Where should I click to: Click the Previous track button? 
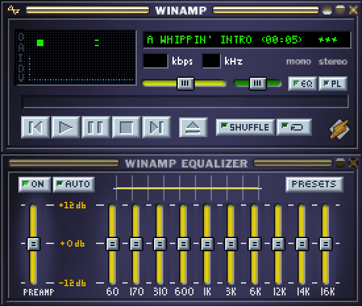(x=36, y=127)
